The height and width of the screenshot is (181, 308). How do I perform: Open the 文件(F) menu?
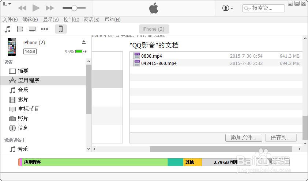(x=10, y=20)
